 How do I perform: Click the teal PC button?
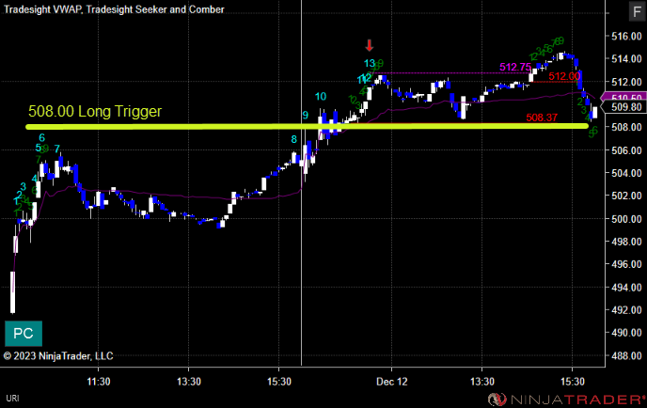point(24,334)
